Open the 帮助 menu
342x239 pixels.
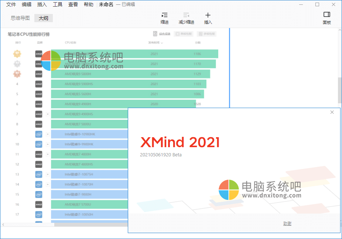click(x=89, y=4)
